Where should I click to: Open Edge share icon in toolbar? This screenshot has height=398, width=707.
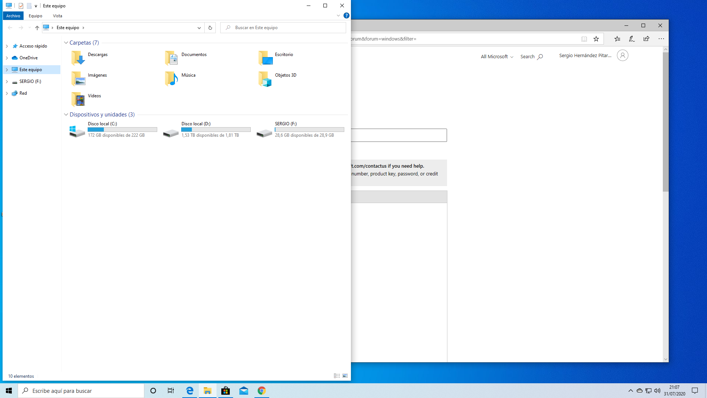646,39
